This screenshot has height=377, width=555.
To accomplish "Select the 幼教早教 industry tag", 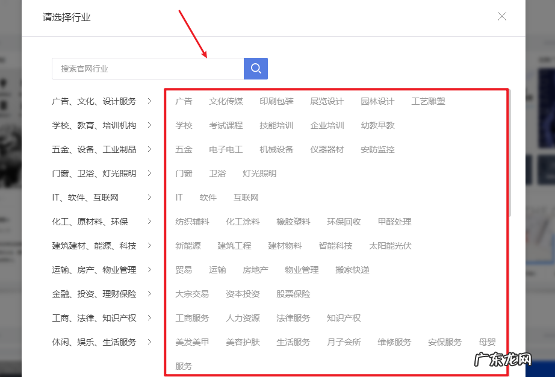I will [x=377, y=125].
